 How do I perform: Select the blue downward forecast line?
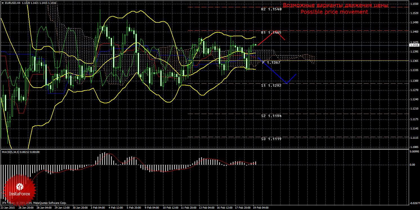275,72
